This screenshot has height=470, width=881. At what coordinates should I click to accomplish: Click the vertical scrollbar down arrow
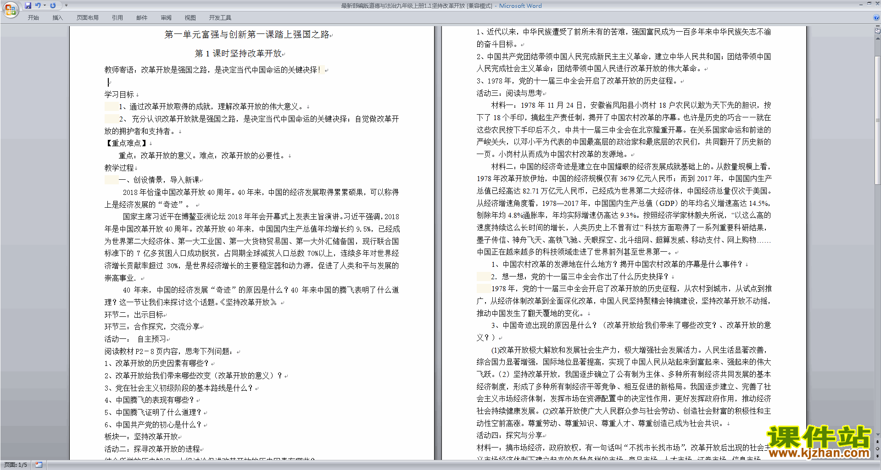tap(877, 435)
